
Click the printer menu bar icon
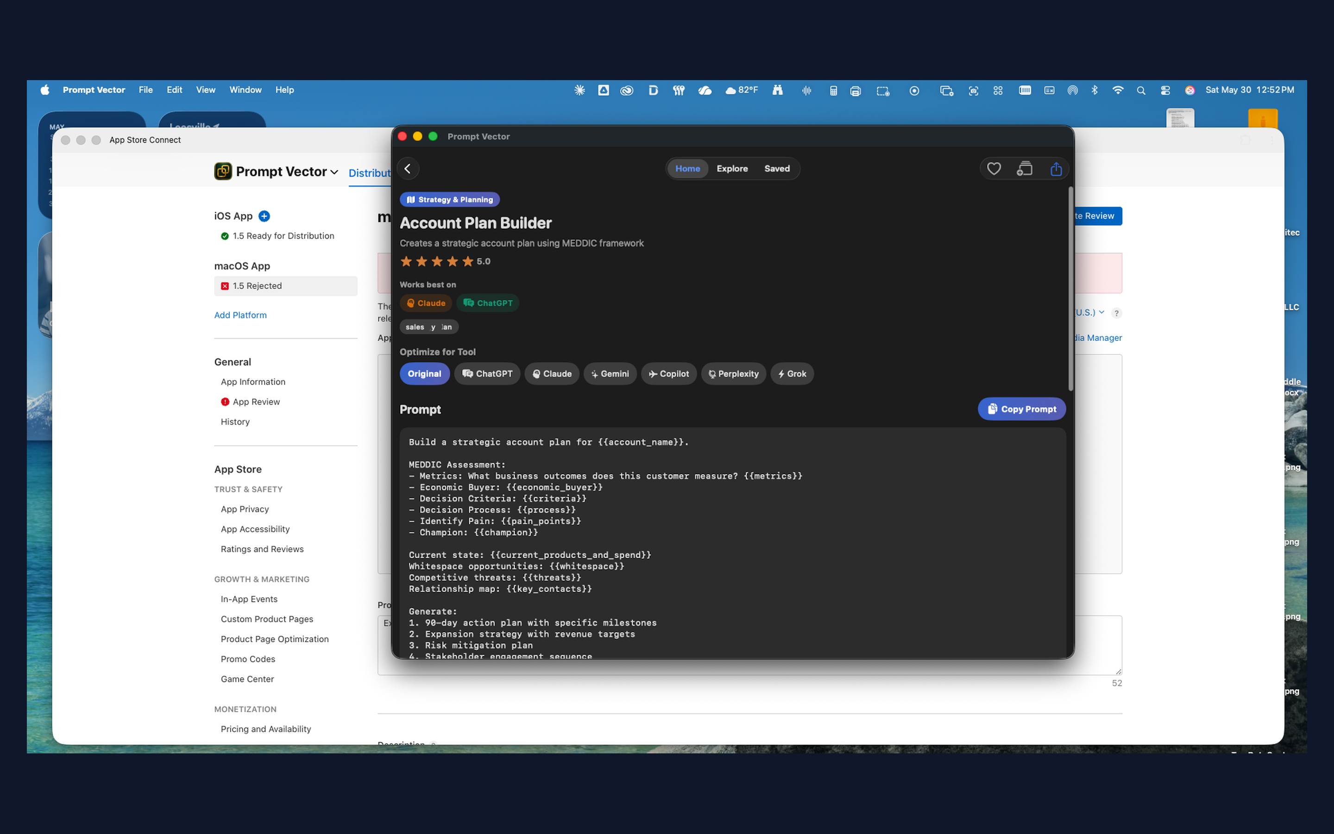[x=855, y=90]
